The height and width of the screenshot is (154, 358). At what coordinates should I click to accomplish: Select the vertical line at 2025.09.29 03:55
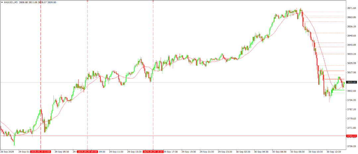pyautogui.click(x=41, y=66)
